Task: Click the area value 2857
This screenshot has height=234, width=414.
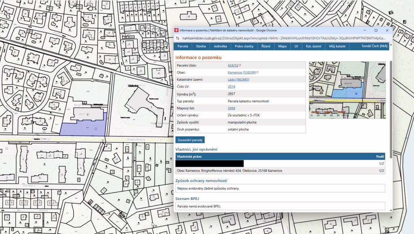Action: pos(231,94)
